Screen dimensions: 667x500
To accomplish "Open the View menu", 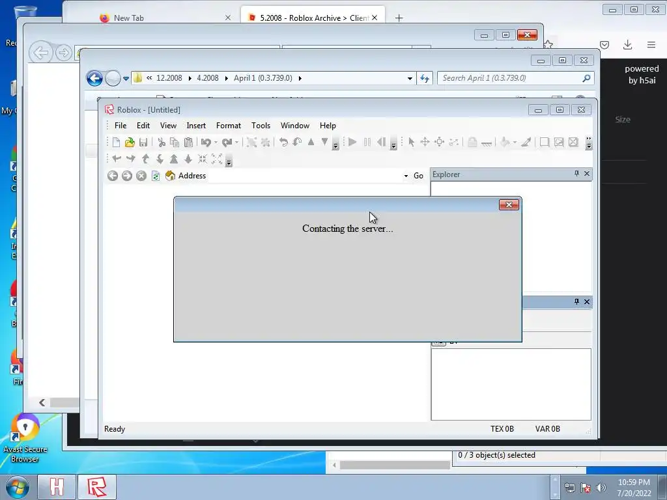I will (168, 126).
